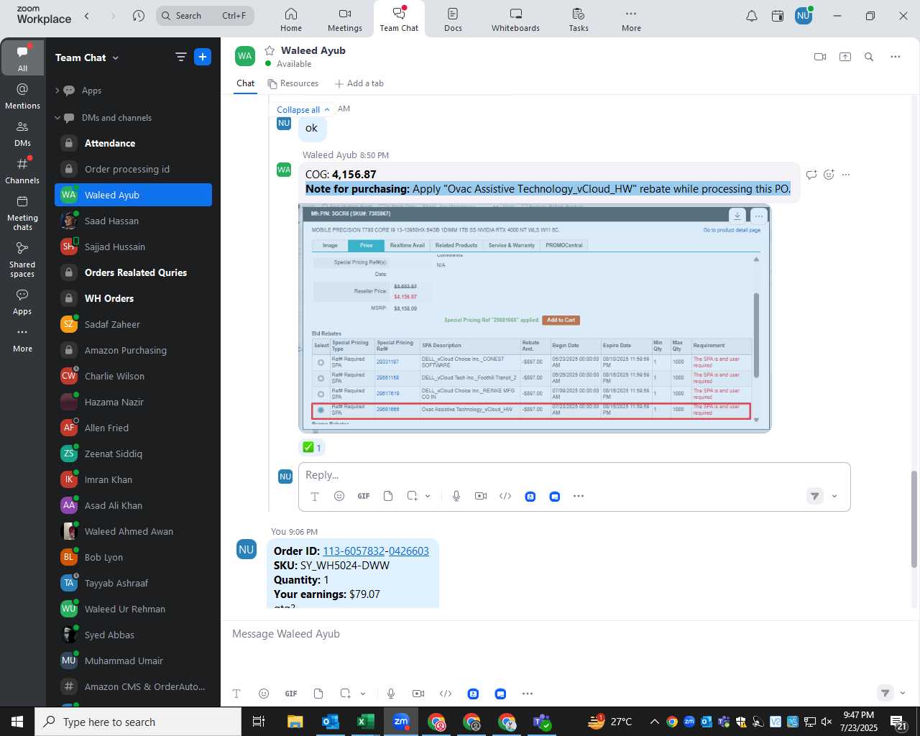Open the attached pricing screenshot thumbnail
This screenshot has width=920, height=736.
pos(535,318)
